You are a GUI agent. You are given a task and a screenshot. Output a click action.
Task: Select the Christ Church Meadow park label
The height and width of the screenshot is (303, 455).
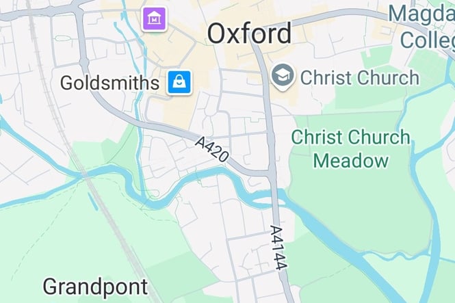(350, 148)
